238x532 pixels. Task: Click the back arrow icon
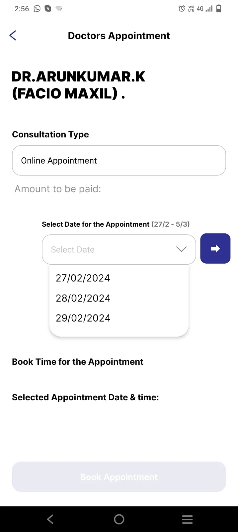(x=13, y=35)
